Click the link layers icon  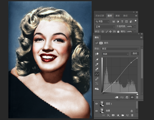[103, 115]
